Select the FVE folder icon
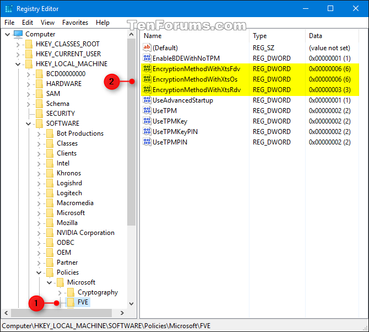369x332 pixels. (71, 302)
